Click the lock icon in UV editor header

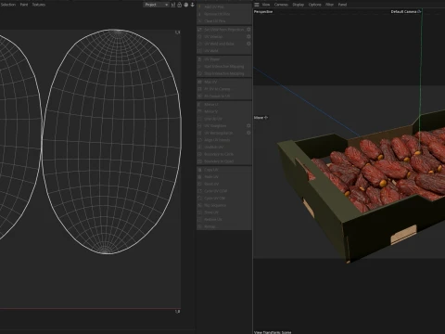tap(179, 5)
